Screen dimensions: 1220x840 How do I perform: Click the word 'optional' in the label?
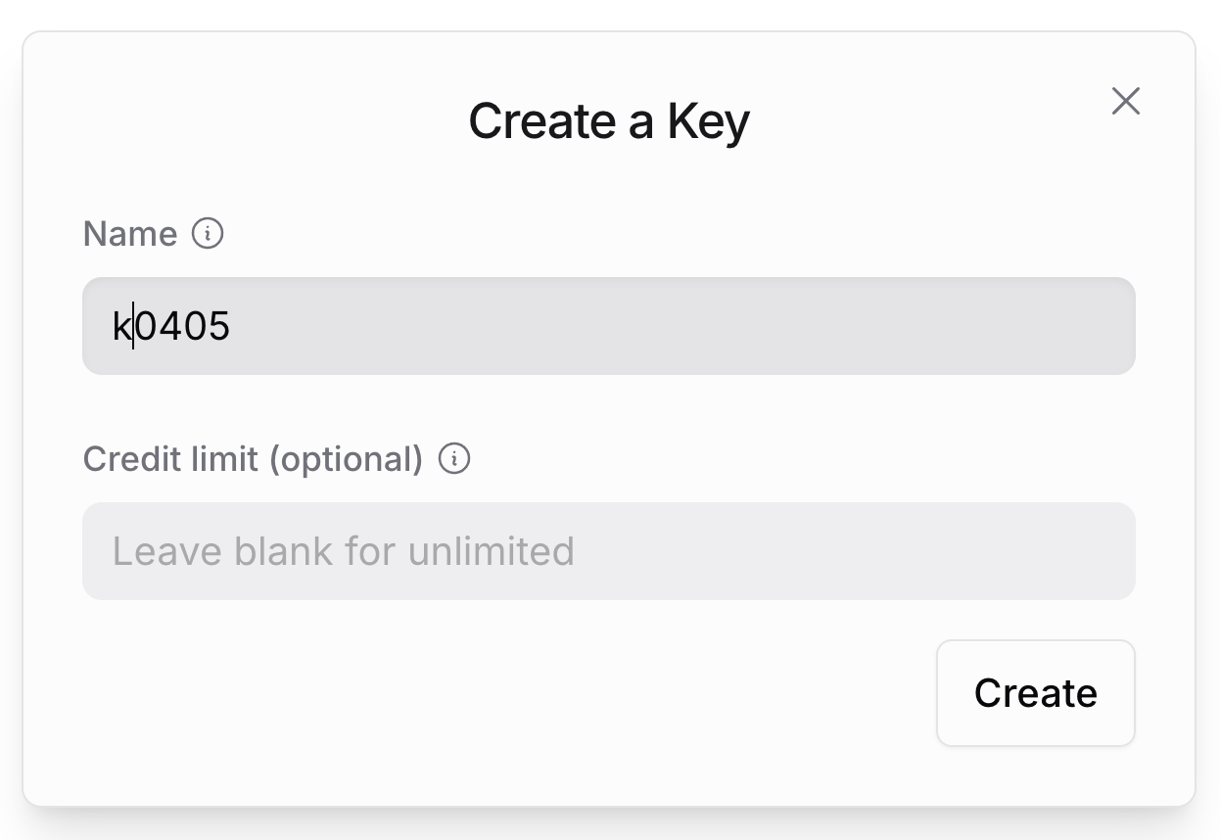[348, 458]
